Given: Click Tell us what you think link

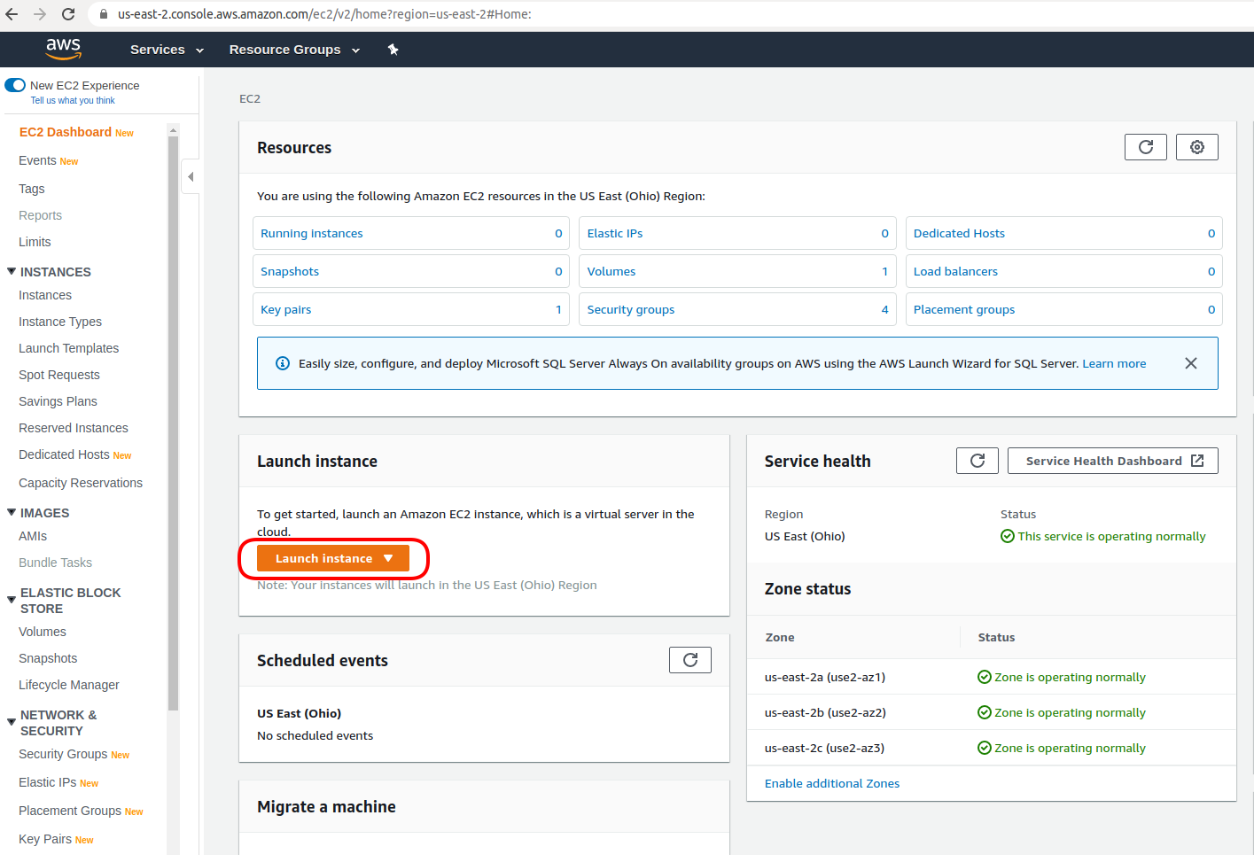Looking at the screenshot, I should click(73, 100).
